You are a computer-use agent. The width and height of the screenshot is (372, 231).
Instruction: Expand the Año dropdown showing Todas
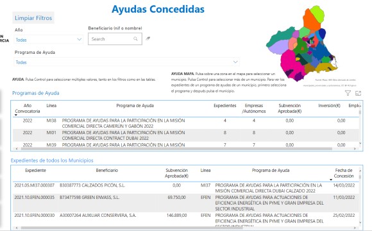48,39
